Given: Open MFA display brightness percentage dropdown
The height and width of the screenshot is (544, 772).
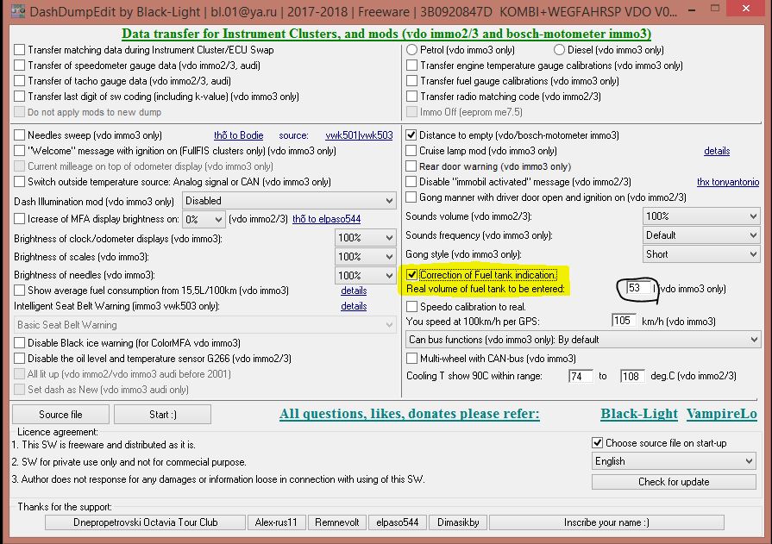Looking at the screenshot, I should (x=204, y=219).
